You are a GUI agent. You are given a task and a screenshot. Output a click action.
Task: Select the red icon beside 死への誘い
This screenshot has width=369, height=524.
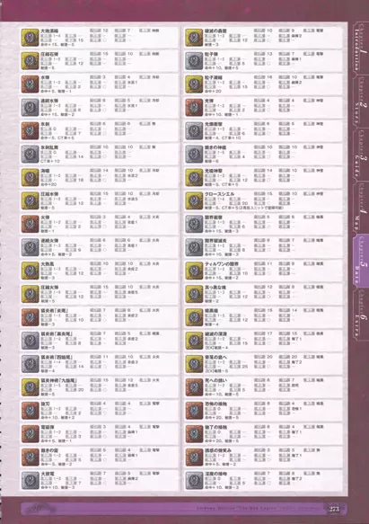(x=194, y=387)
